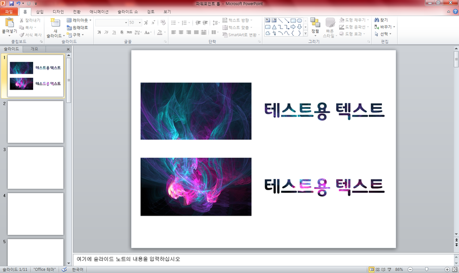This screenshot has height=273, width=459.
Task: Click the 서식 복사 format painter brush
Action: pyautogui.click(x=21, y=35)
